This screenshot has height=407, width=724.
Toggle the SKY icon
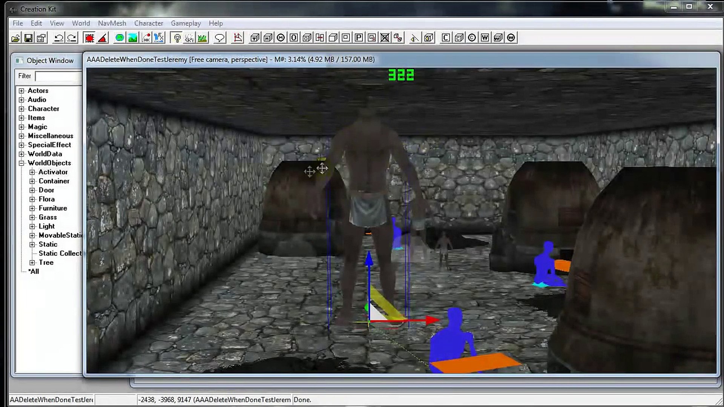coord(189,38)
